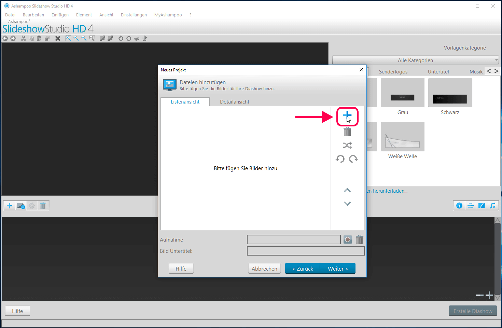
Task: Move selected image up with chevron
Action: click(x=347, y=190)
